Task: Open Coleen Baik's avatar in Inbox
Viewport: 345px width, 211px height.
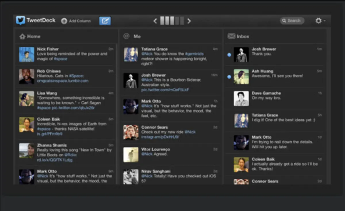Action: click(241, 165)
